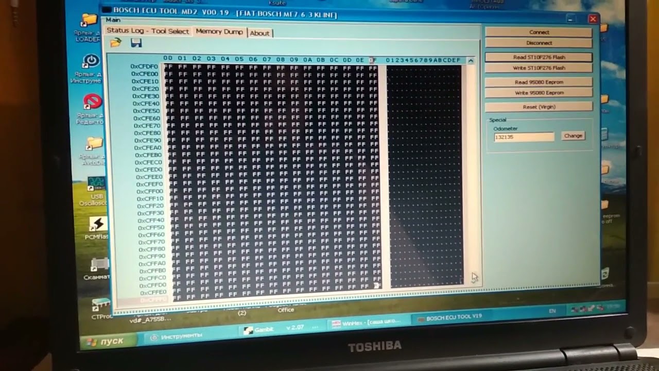
Task: Click the ECU tool title bar icon
Action: tap(107, 9)
